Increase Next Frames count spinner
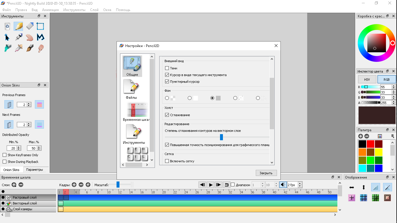397x223 pixels. [x=29, y=123]
